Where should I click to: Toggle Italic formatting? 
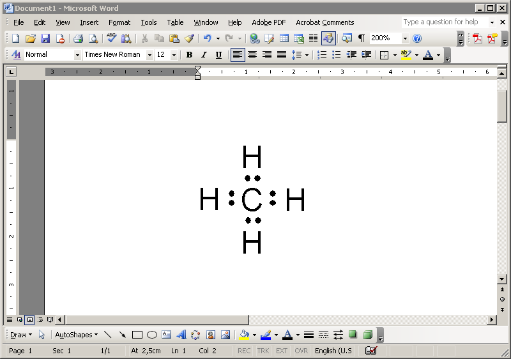click(204, 55)
